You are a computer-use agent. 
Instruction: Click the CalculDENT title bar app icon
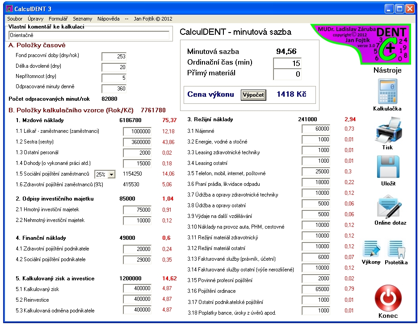pyautogui.click(x=9, y=8)
